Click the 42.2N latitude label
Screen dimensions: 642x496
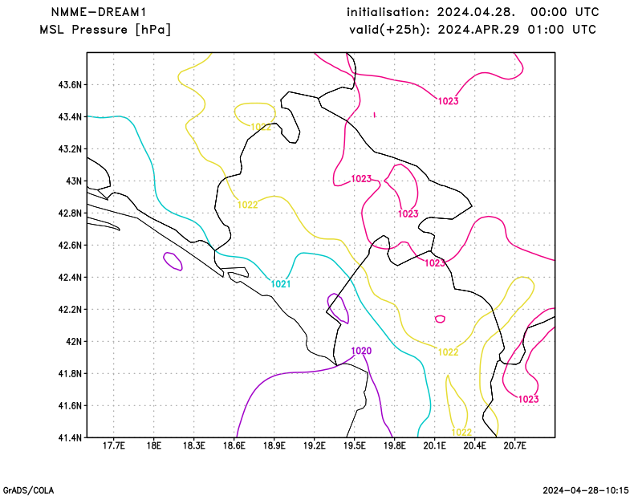[70, 310]
